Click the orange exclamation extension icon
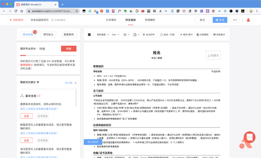 [101, 11]
